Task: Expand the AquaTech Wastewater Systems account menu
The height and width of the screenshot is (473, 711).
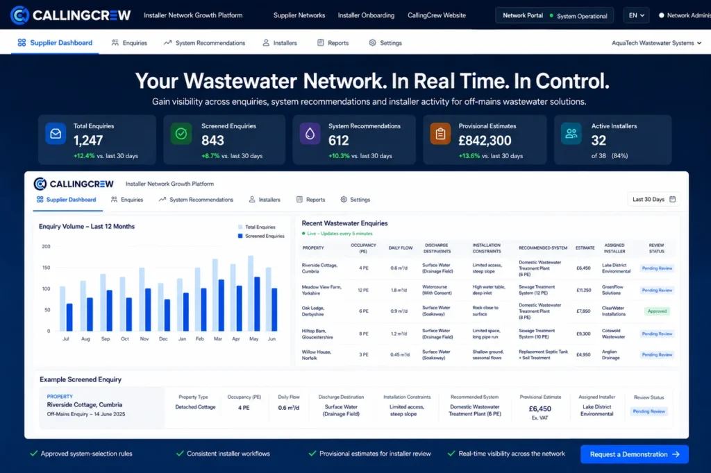Action: tap(656, 43)
